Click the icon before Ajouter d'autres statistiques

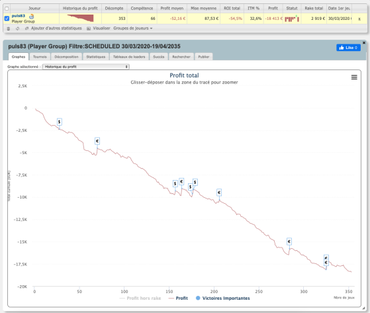(x=26, y=28)
